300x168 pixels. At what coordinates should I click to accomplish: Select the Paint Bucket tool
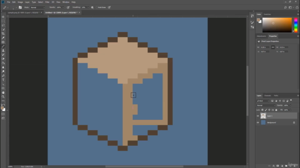pos(3,63)
